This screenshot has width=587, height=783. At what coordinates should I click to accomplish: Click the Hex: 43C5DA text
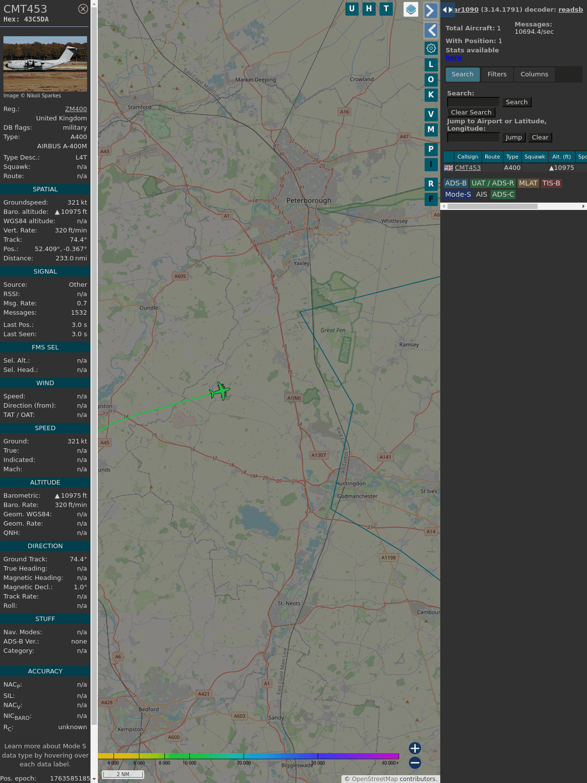[26, 20]
